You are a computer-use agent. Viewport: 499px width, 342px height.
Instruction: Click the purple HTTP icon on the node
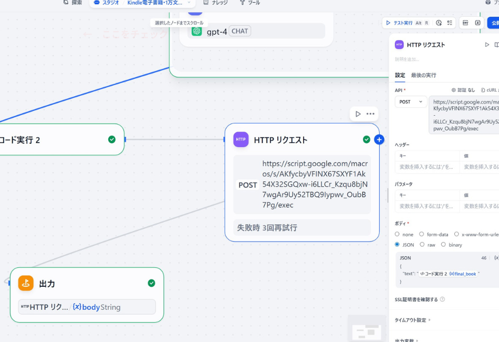tap(241, 139)
